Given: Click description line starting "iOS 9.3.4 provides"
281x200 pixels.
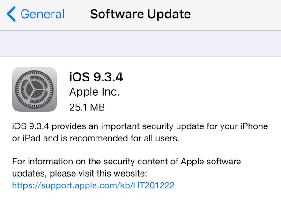Looking at the screenshot, I should coord(140,126).
